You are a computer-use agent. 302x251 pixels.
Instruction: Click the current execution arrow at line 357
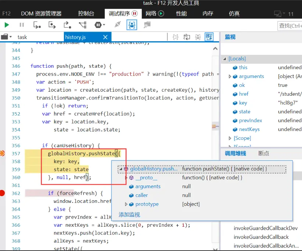pyautogui.click(x=2, y=153)
